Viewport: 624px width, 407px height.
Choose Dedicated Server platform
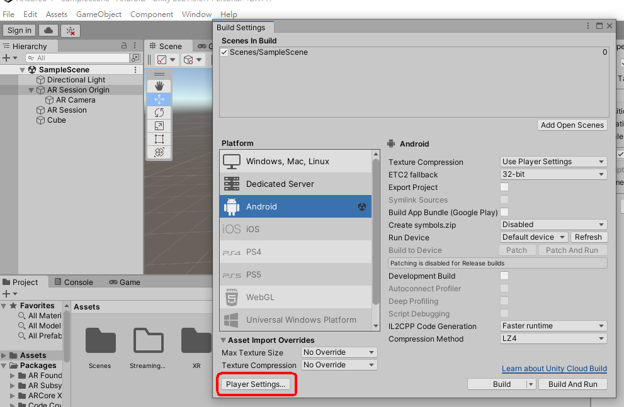pyautogui.click(x=296, y=184)
